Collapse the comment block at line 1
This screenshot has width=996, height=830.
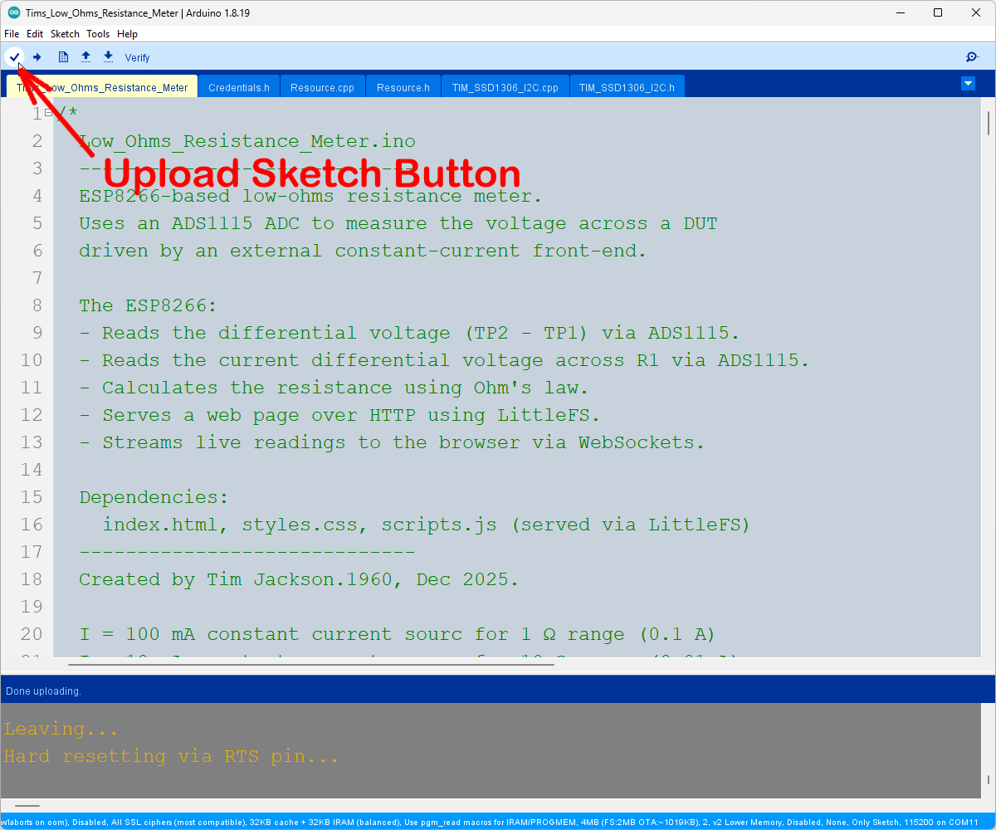[48, 112]
